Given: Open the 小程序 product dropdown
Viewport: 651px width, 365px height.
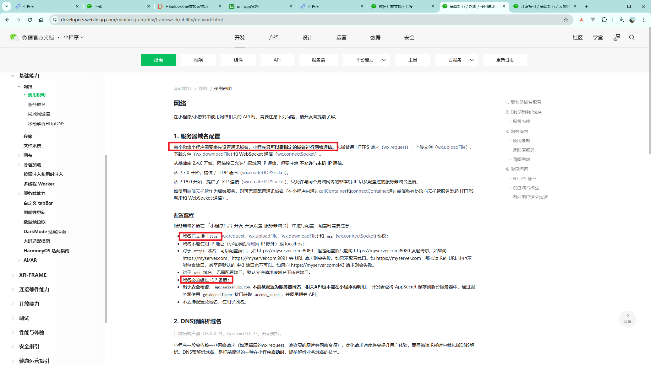Looking at the screenshot, I should click(x=74, y=37).
